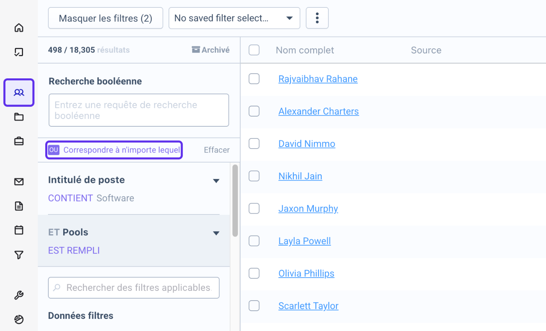Open the candidates people icon
The height and width of the screenshot is (331, 546).
(19, 92)
